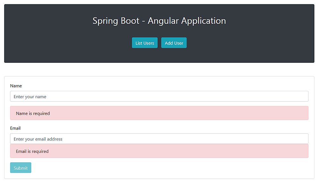
Task: Click the word "Application" in the page title
Action: 204,21
